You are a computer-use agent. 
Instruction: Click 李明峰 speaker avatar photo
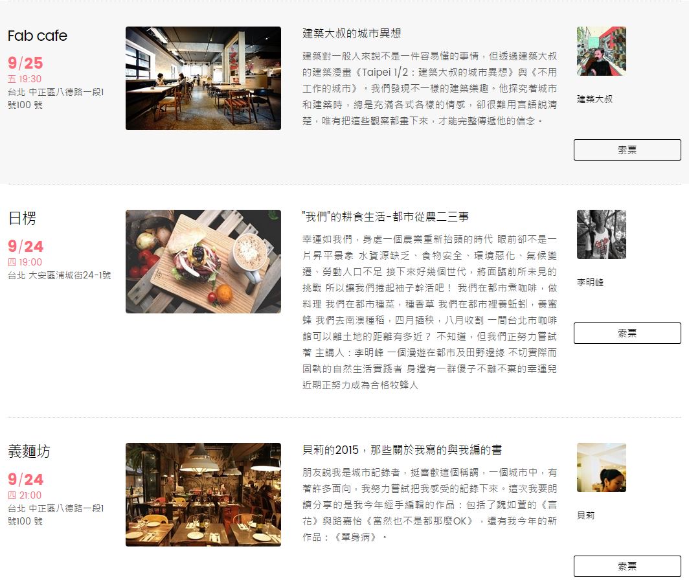click(602, 234)
